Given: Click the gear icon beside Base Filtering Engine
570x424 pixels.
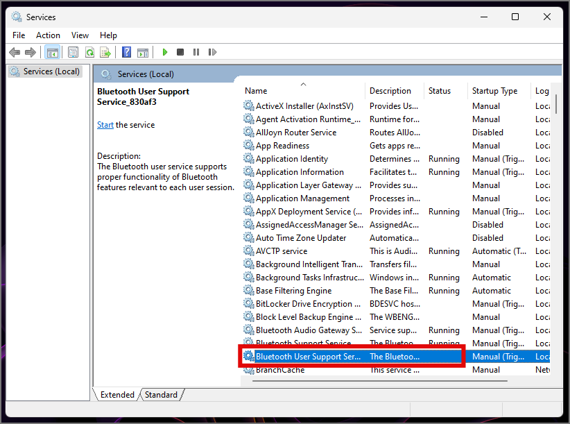Looking at the screenshot, I should [x=249, y=291].
